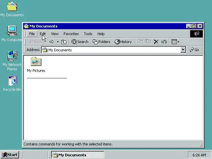Open the Edit menu
This screenshot has height=159, width=212.
tap(43, 34)
